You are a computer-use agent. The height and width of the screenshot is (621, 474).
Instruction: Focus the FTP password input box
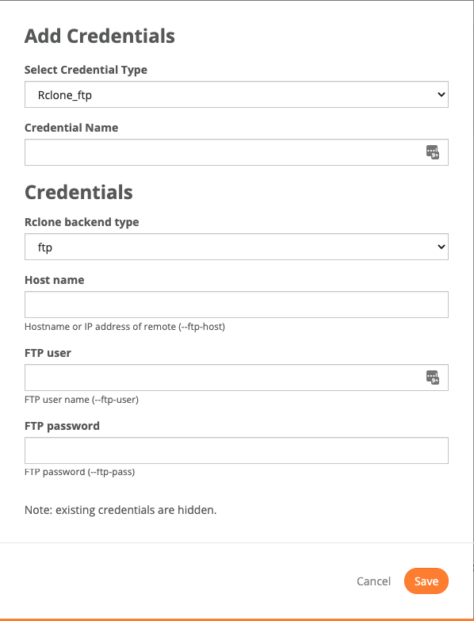pyautogui.click(x=236, y=450)
